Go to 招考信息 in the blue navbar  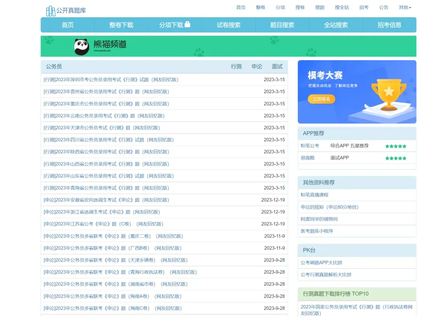click(389, 25)
